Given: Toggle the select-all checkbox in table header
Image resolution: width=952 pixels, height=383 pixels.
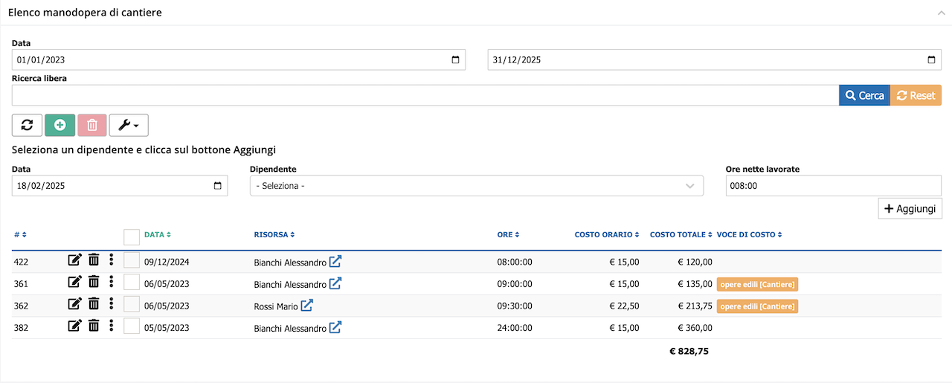Looking at the screenshot, I should [132, 236].
